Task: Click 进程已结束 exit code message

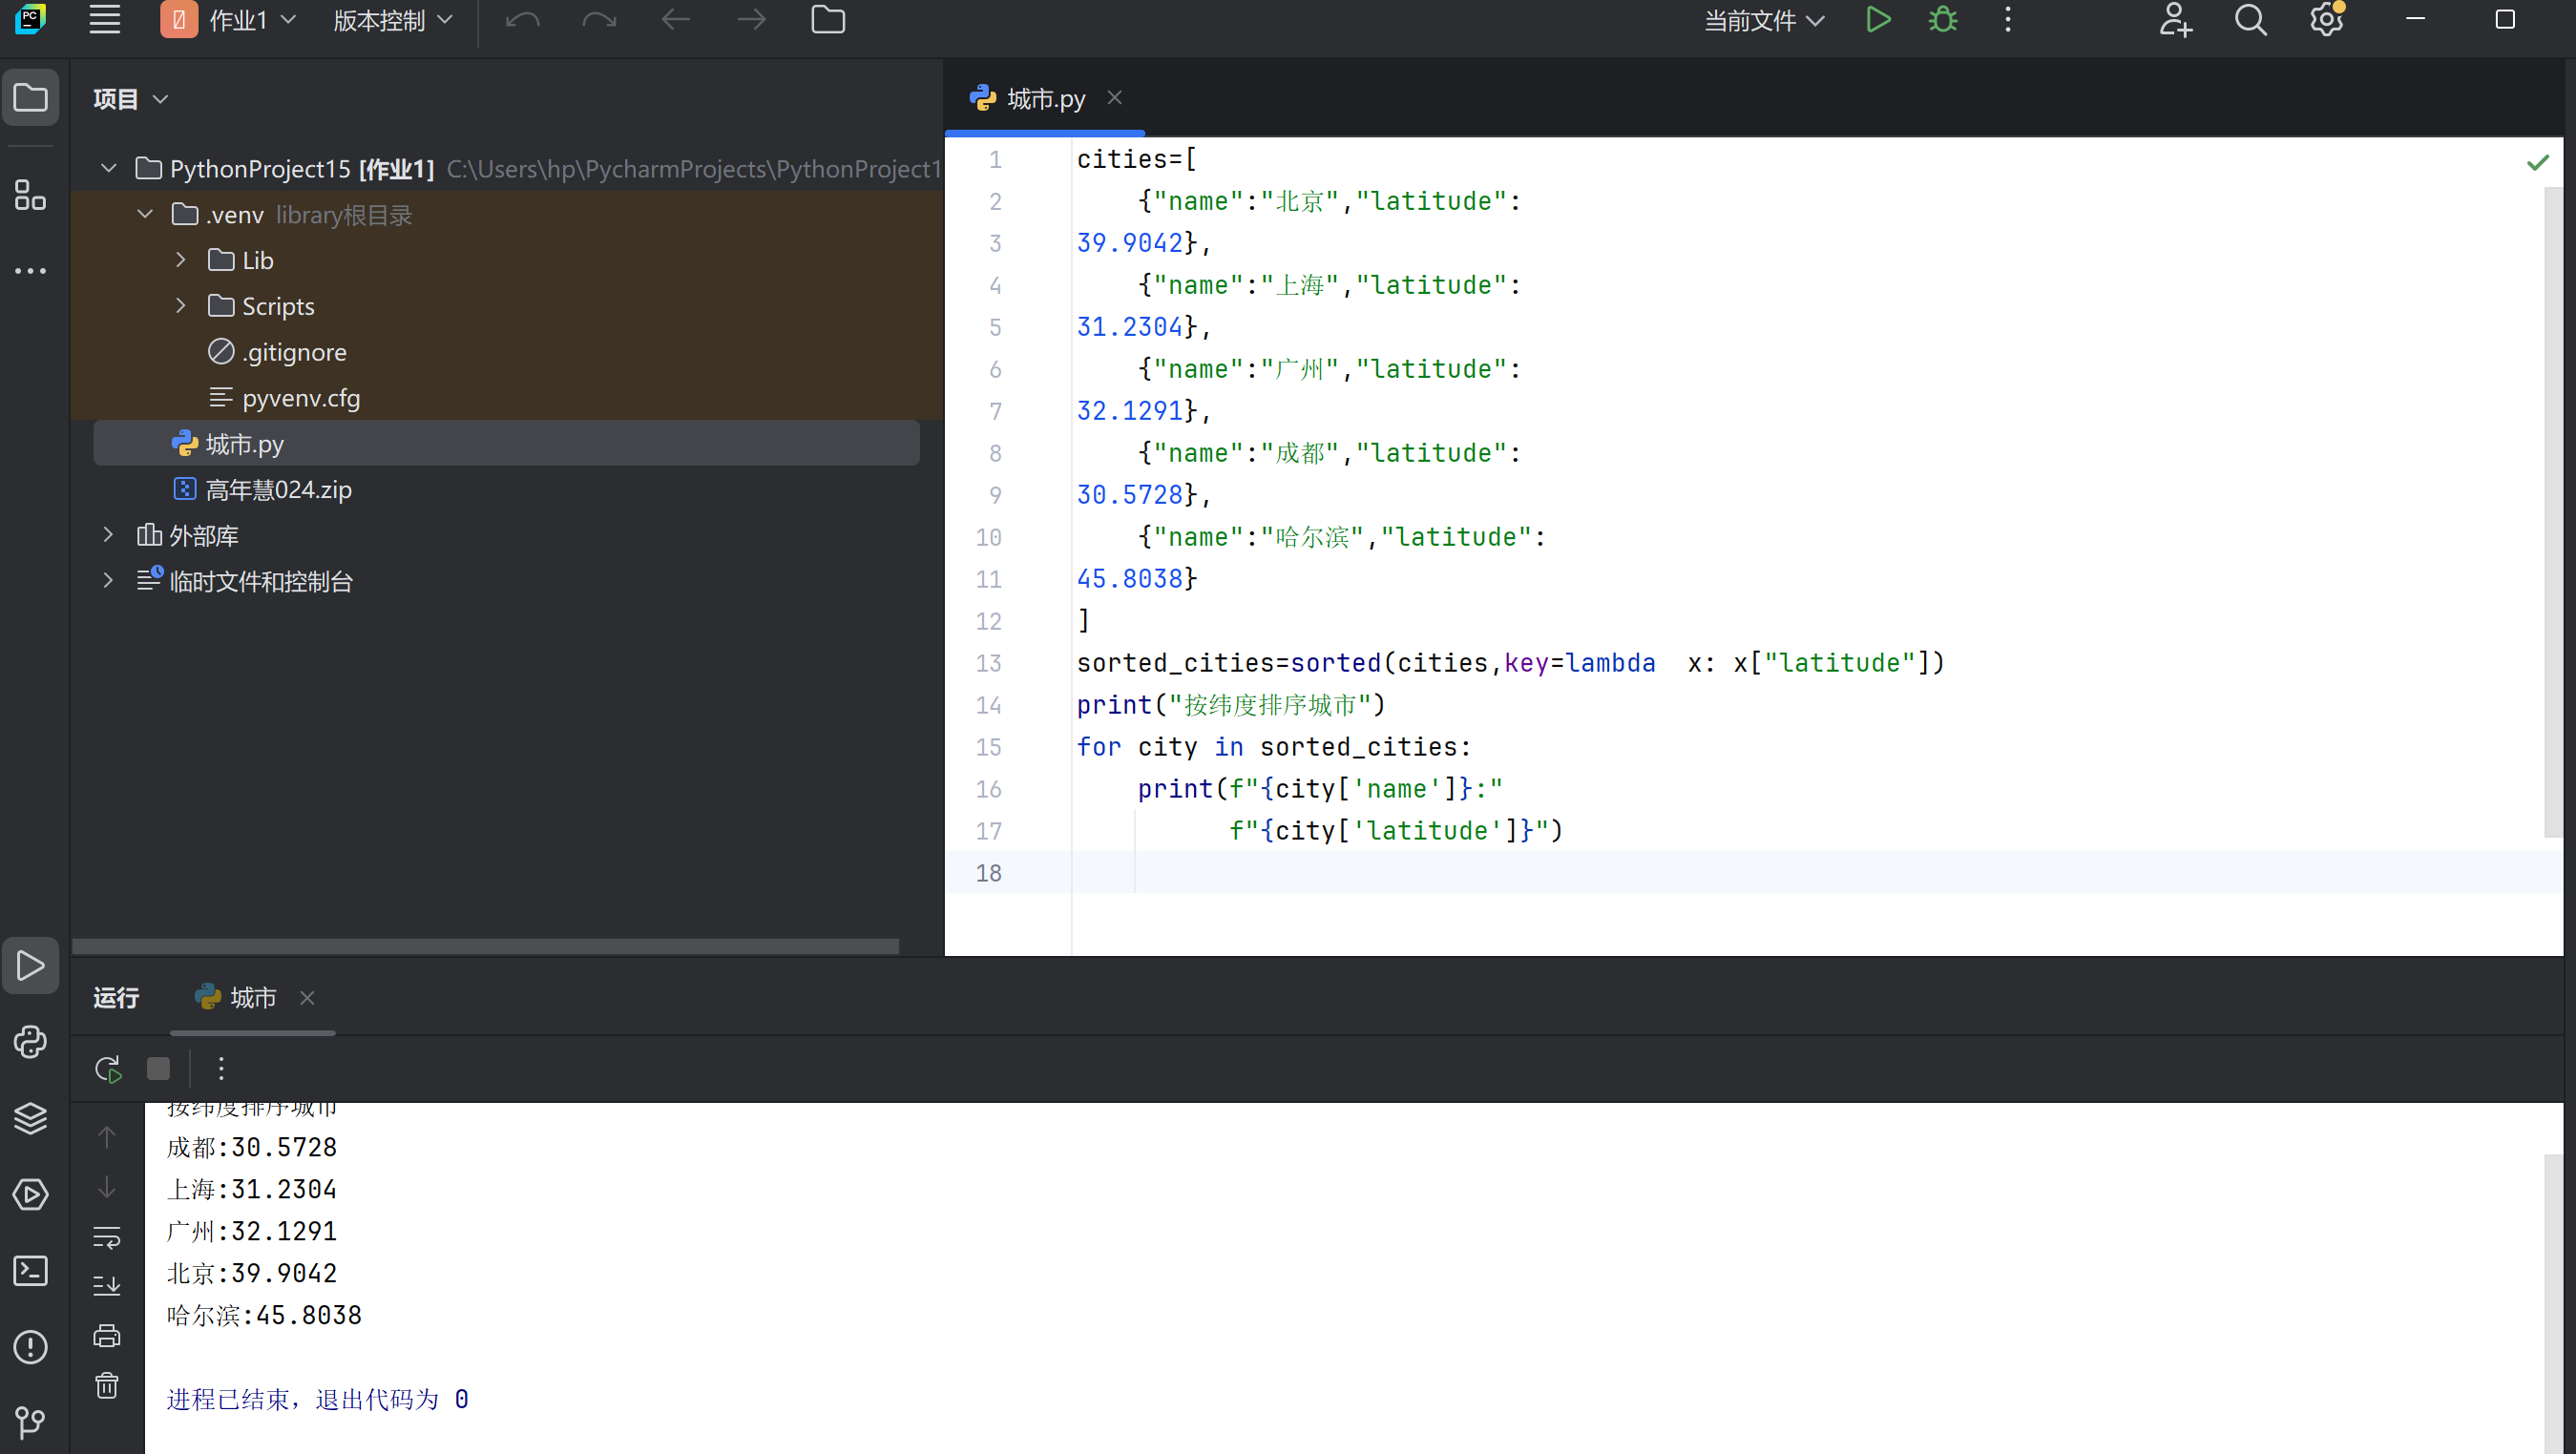Action: [317, 1399]
